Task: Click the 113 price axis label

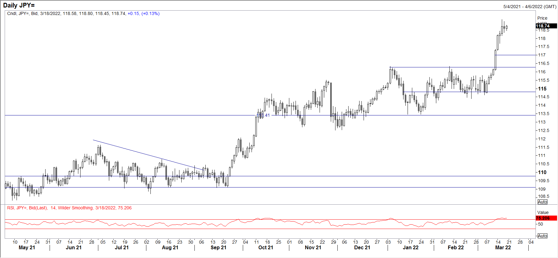Action: click(542, 122)
